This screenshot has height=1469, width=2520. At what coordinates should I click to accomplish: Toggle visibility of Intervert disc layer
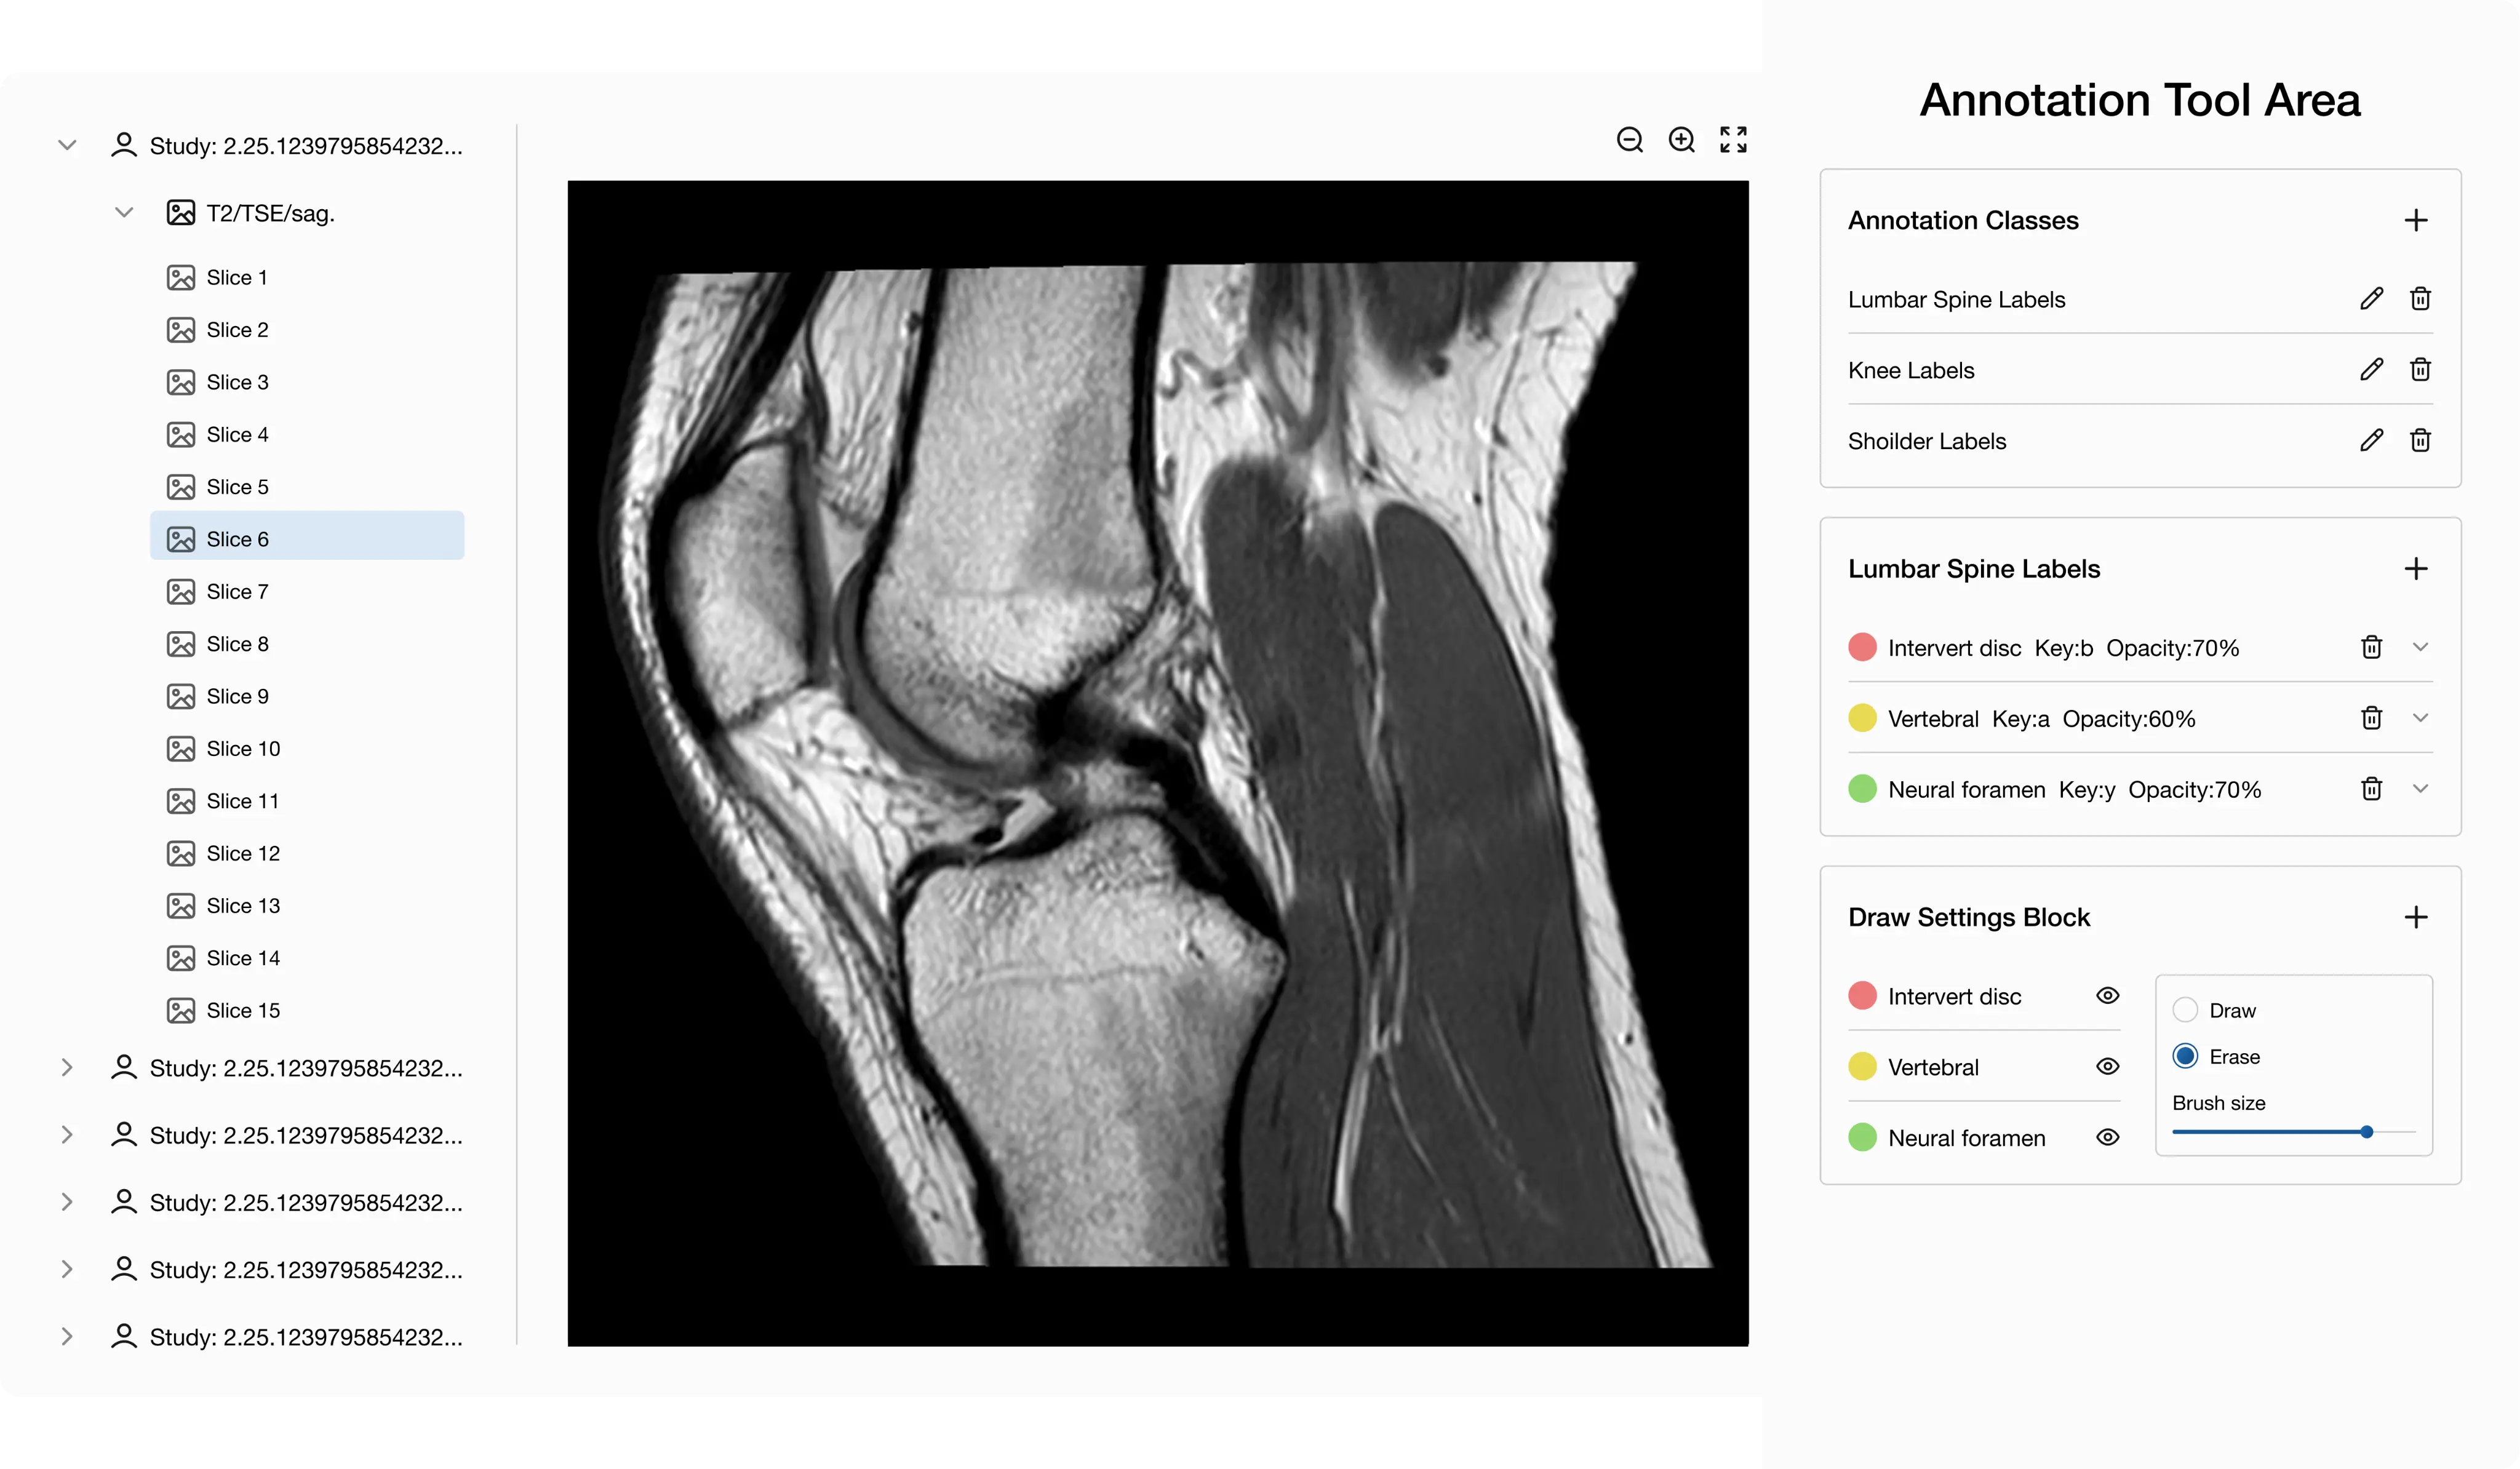click(x=2107, y=995)
